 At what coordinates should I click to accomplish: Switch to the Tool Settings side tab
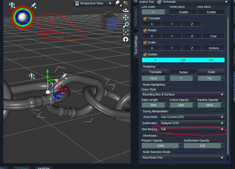pos(136,45)
